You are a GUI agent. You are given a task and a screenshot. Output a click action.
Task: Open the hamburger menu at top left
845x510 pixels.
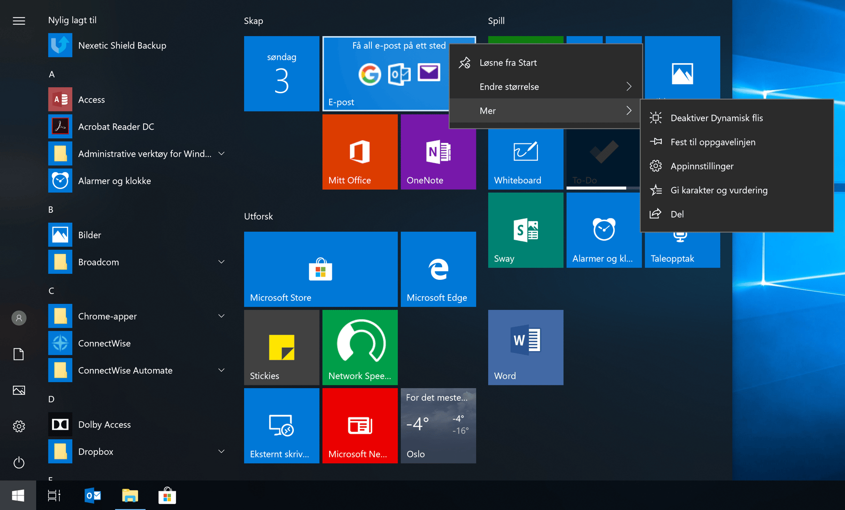[18, 21]
